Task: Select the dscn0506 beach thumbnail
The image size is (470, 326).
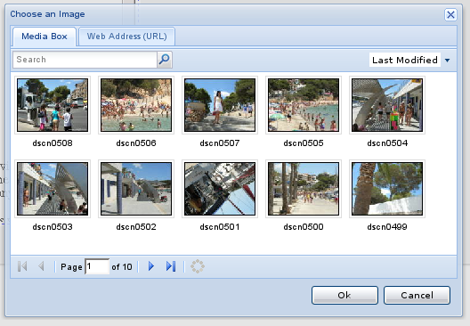Action: click(x=136, y=105)
